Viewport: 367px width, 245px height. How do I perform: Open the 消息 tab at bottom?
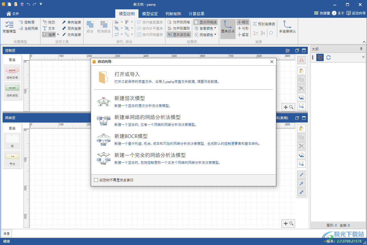(7, 234)
